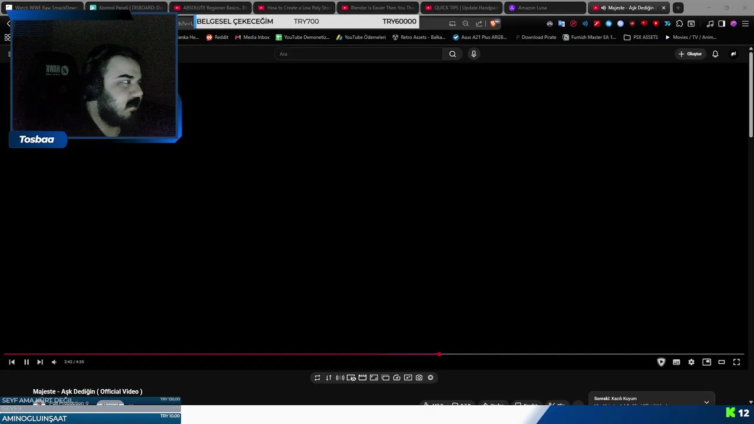Open the Media Inbox bookmark
Viewport: 754px width, 424px height.
click(252, 37)
